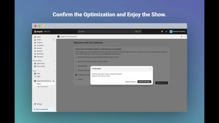
Task: Open Customers person icon
Action: click(35, 45)
